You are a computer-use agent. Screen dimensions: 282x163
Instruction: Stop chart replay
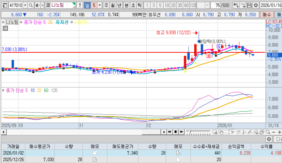tap(176, 132)
